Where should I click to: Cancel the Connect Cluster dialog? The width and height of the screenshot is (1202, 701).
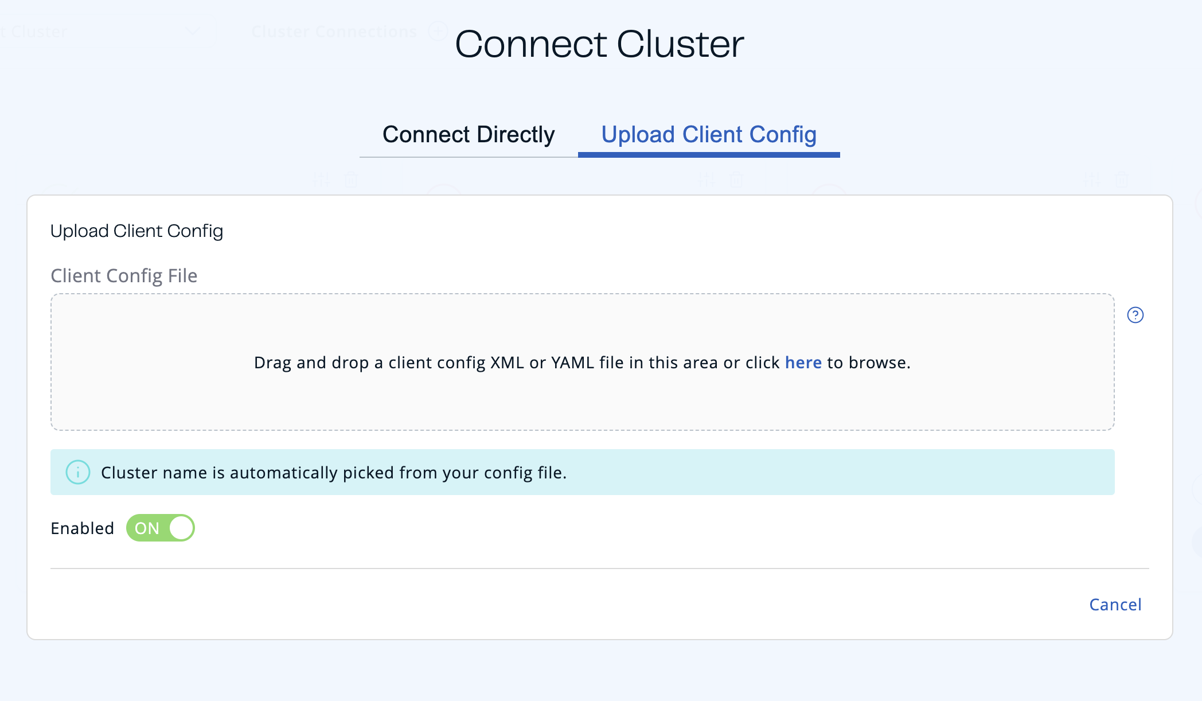pos(1115,604)
